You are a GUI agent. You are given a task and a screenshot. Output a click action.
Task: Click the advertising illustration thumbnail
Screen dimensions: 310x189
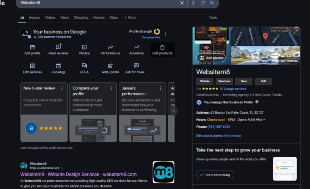pyautogui.click(x=285, y=169)
